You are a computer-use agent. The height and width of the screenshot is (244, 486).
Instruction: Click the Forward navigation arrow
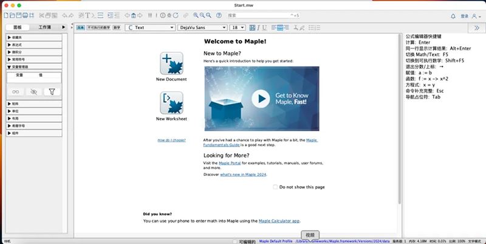point(140,15)
